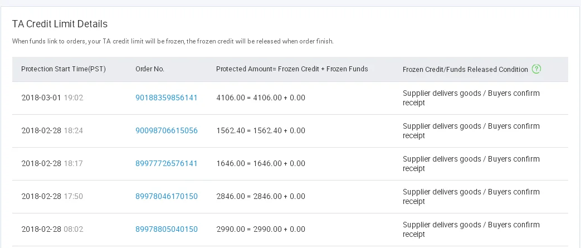Click the 2990.00 protected amount cell
Viewport: 581px width, 248px height.
tap(260, 230)
